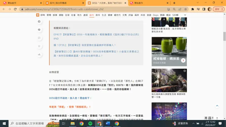The image size is (226, 127).
Task: Open the tab search chevron in title bar
Action: click(198, 2)
